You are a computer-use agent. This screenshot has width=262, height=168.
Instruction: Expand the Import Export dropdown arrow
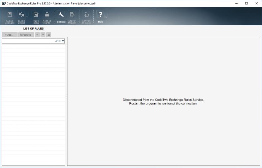27,17
